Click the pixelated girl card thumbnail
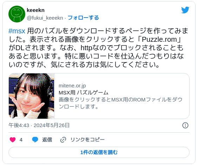The width and height of the screenshot is (198, 165). pyautogui.click(x=32, y=96)
